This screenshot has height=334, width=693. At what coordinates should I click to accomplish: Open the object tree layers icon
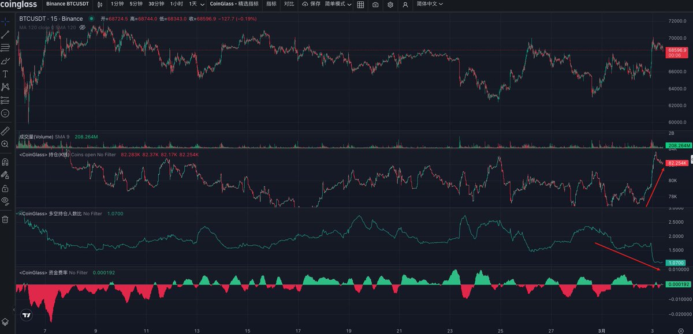(6, 321)
